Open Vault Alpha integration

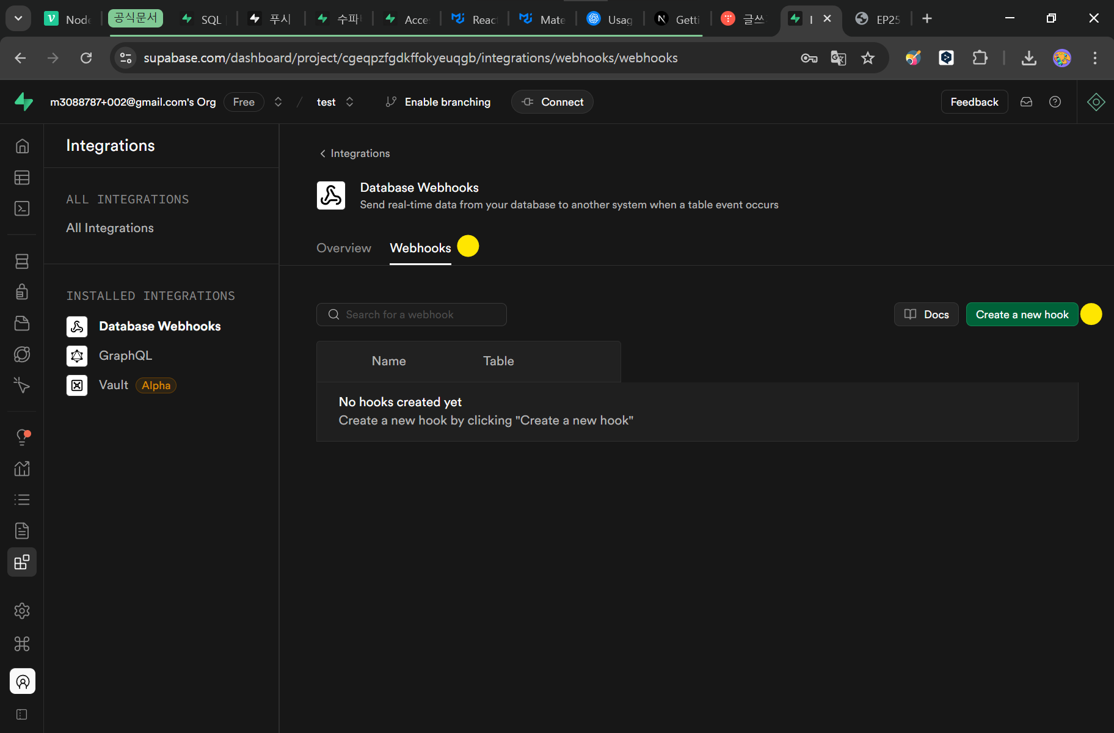click(x=122, y=385)
